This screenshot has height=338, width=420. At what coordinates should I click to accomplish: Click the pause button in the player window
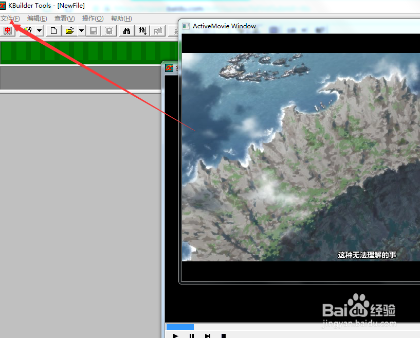tap(192, 335)
